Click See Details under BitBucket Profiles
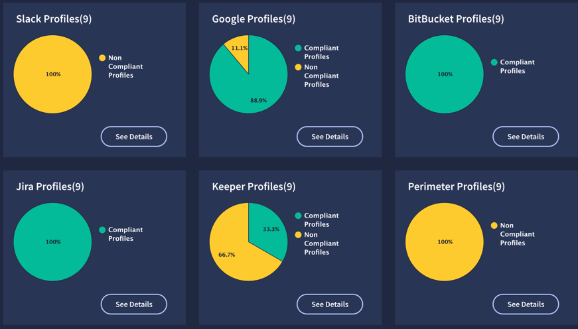578x329 pixels. [x=526, y=137]
